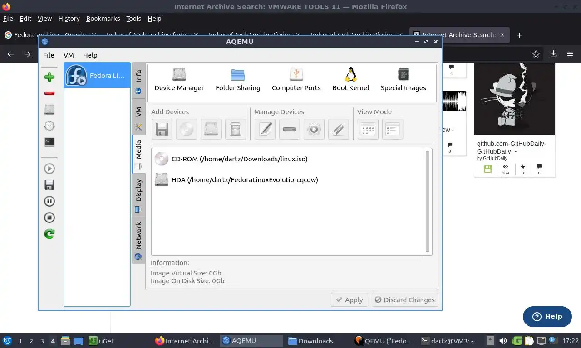This screenshot has height=348, width=581.
Task: Switch to the QEMU Fedora window in taskbar
Action: (x=384, y=341)
